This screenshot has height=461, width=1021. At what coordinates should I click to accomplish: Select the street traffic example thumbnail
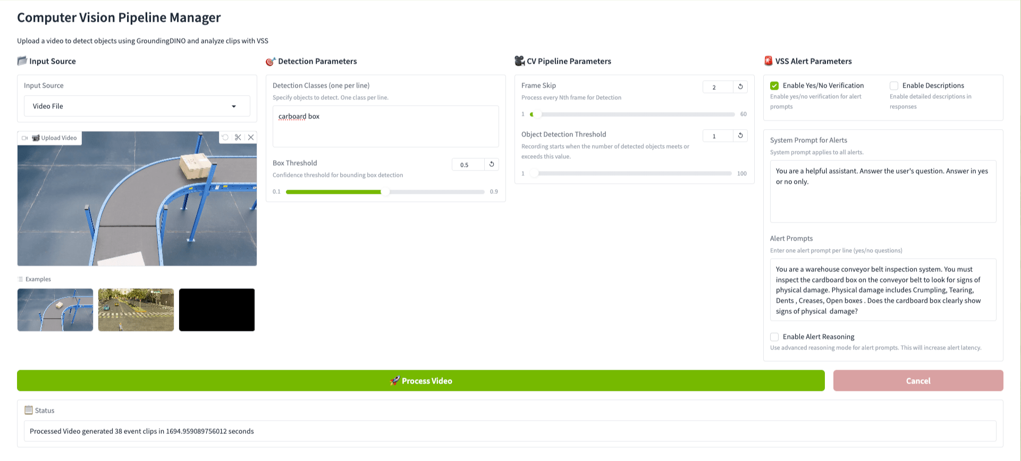click(x=136, y=310)
